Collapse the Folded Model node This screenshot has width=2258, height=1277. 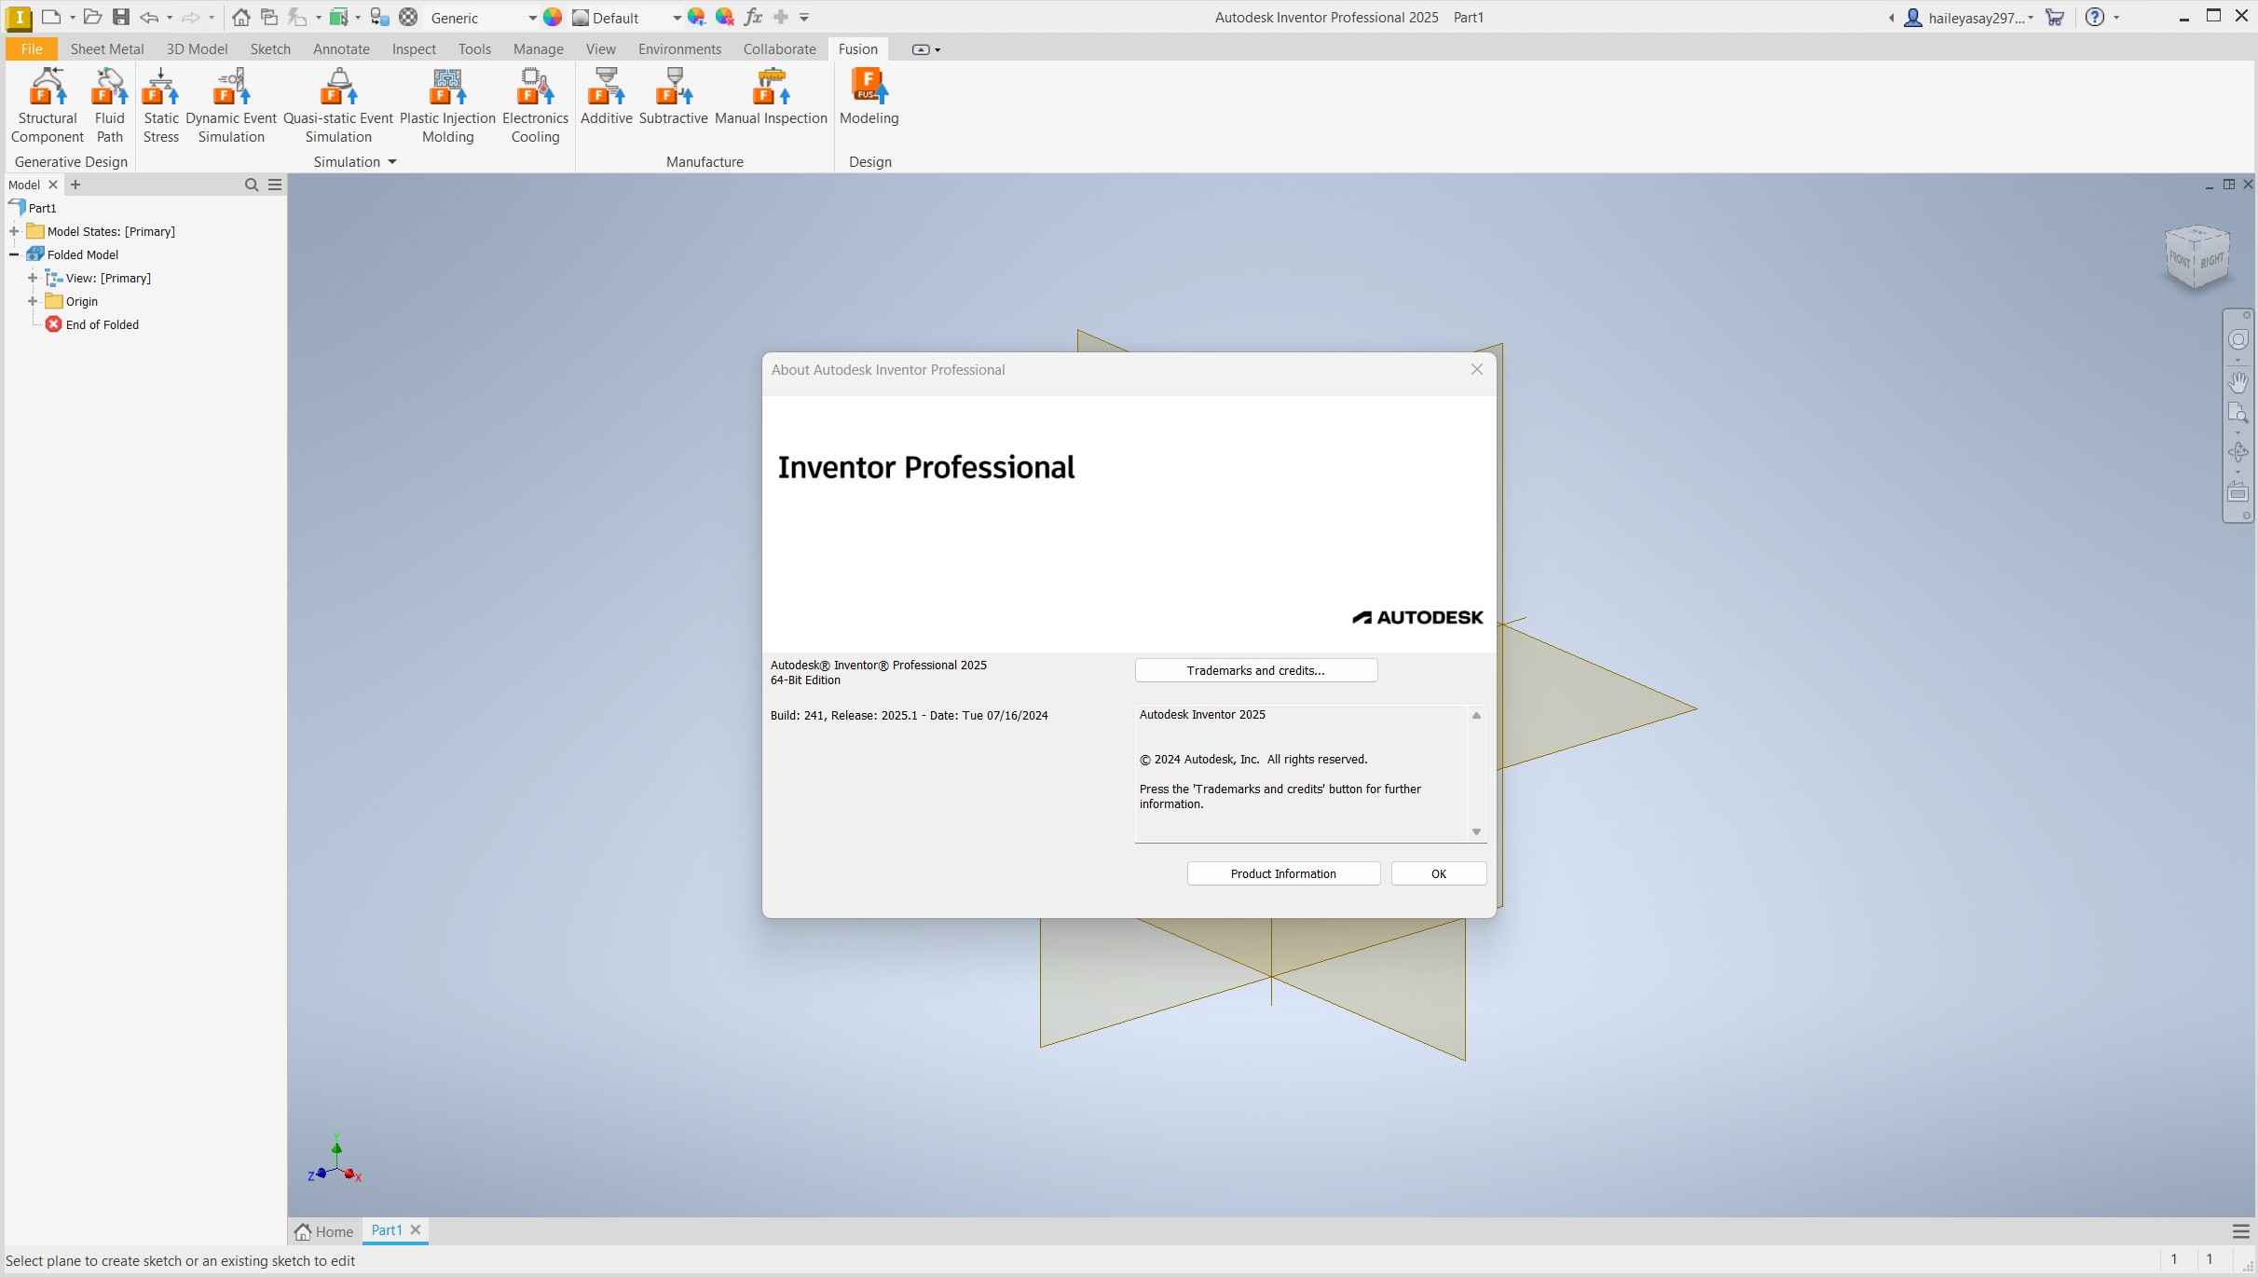(14, 254)
